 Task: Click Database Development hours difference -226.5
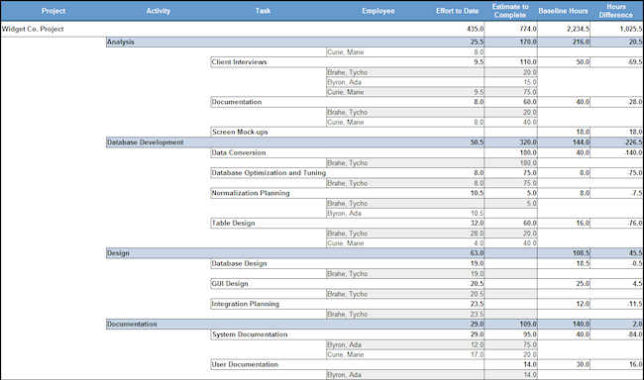[x=633, y=142]
